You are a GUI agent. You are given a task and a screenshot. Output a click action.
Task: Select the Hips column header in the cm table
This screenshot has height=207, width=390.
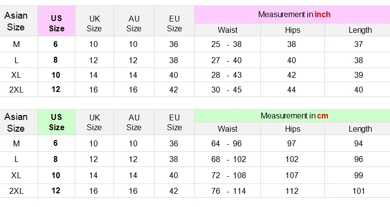[293, 129]
